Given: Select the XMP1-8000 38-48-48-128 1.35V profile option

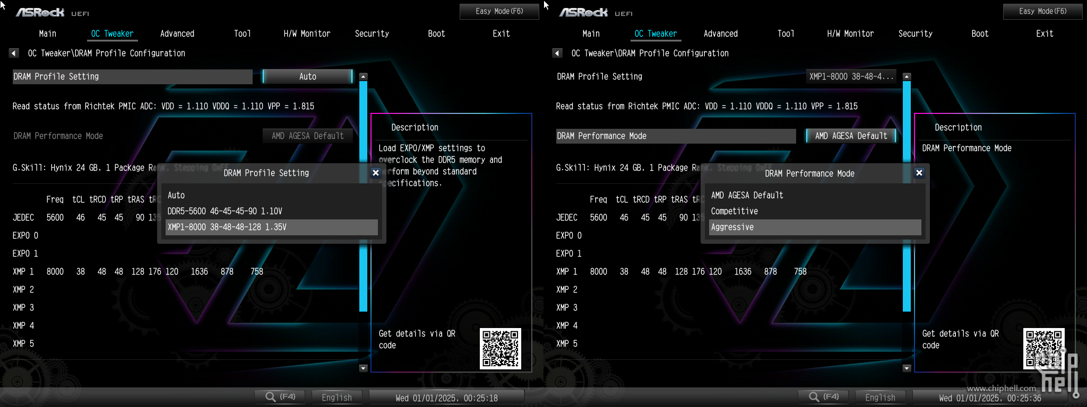Looking at the screenshot, I should coord(271,227).
